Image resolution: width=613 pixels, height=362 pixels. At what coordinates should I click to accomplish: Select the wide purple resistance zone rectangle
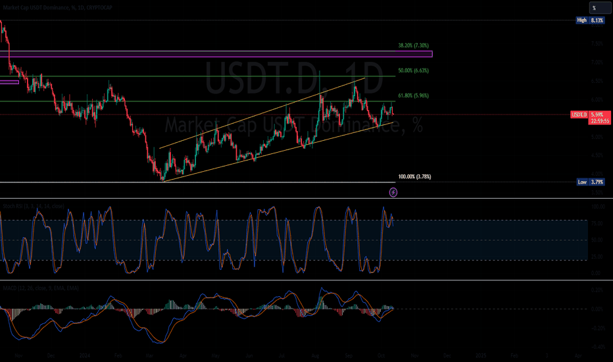pos(216,54)
